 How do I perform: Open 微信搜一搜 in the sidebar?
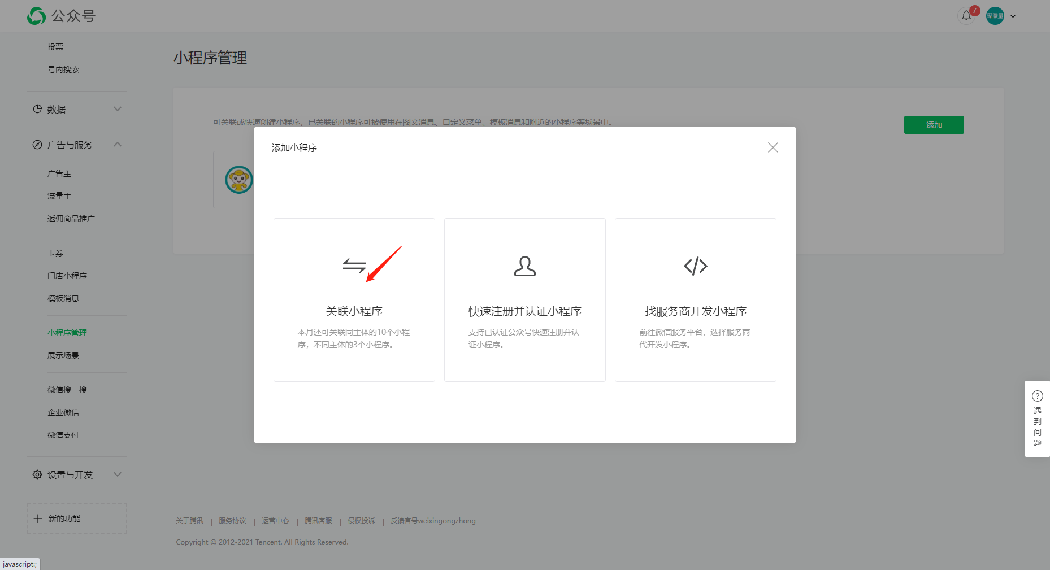point(67,390)
